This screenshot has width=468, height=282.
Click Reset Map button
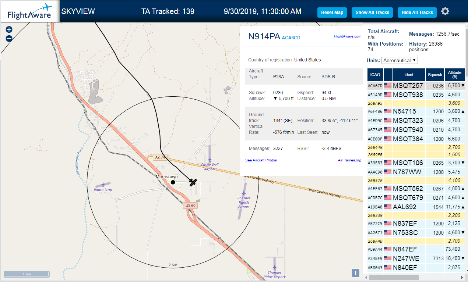click(x=332, y=13)
